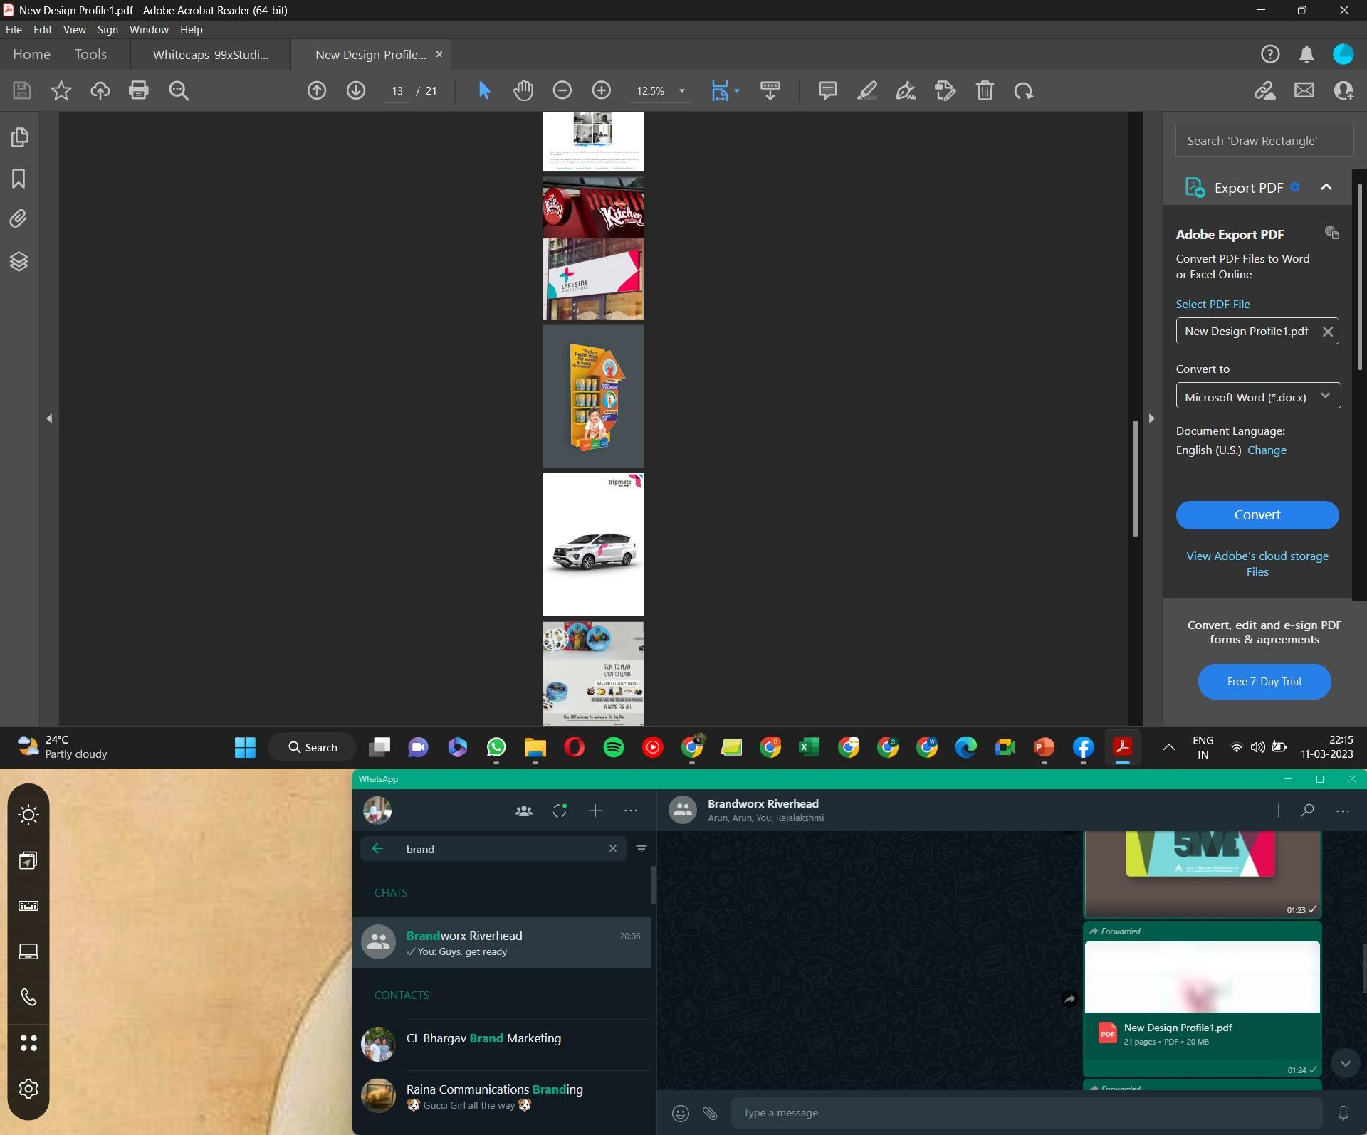The width and height of the screenshot is (1367, 1135).
Task: Click the Change language link
Action: point(1267,450)
